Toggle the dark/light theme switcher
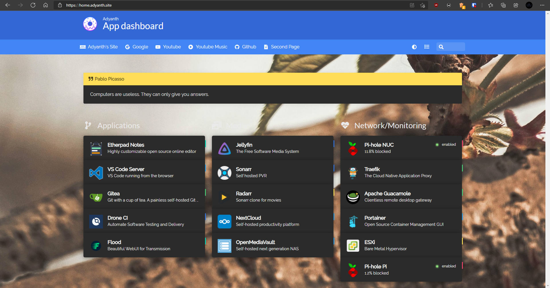 click(x=414, y=47)
